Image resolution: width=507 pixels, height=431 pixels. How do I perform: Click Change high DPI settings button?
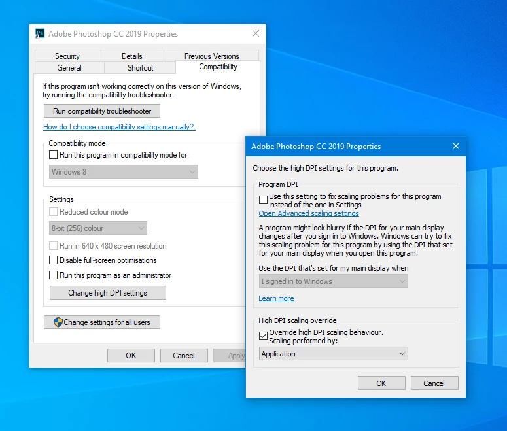click(x=108, y=292)
